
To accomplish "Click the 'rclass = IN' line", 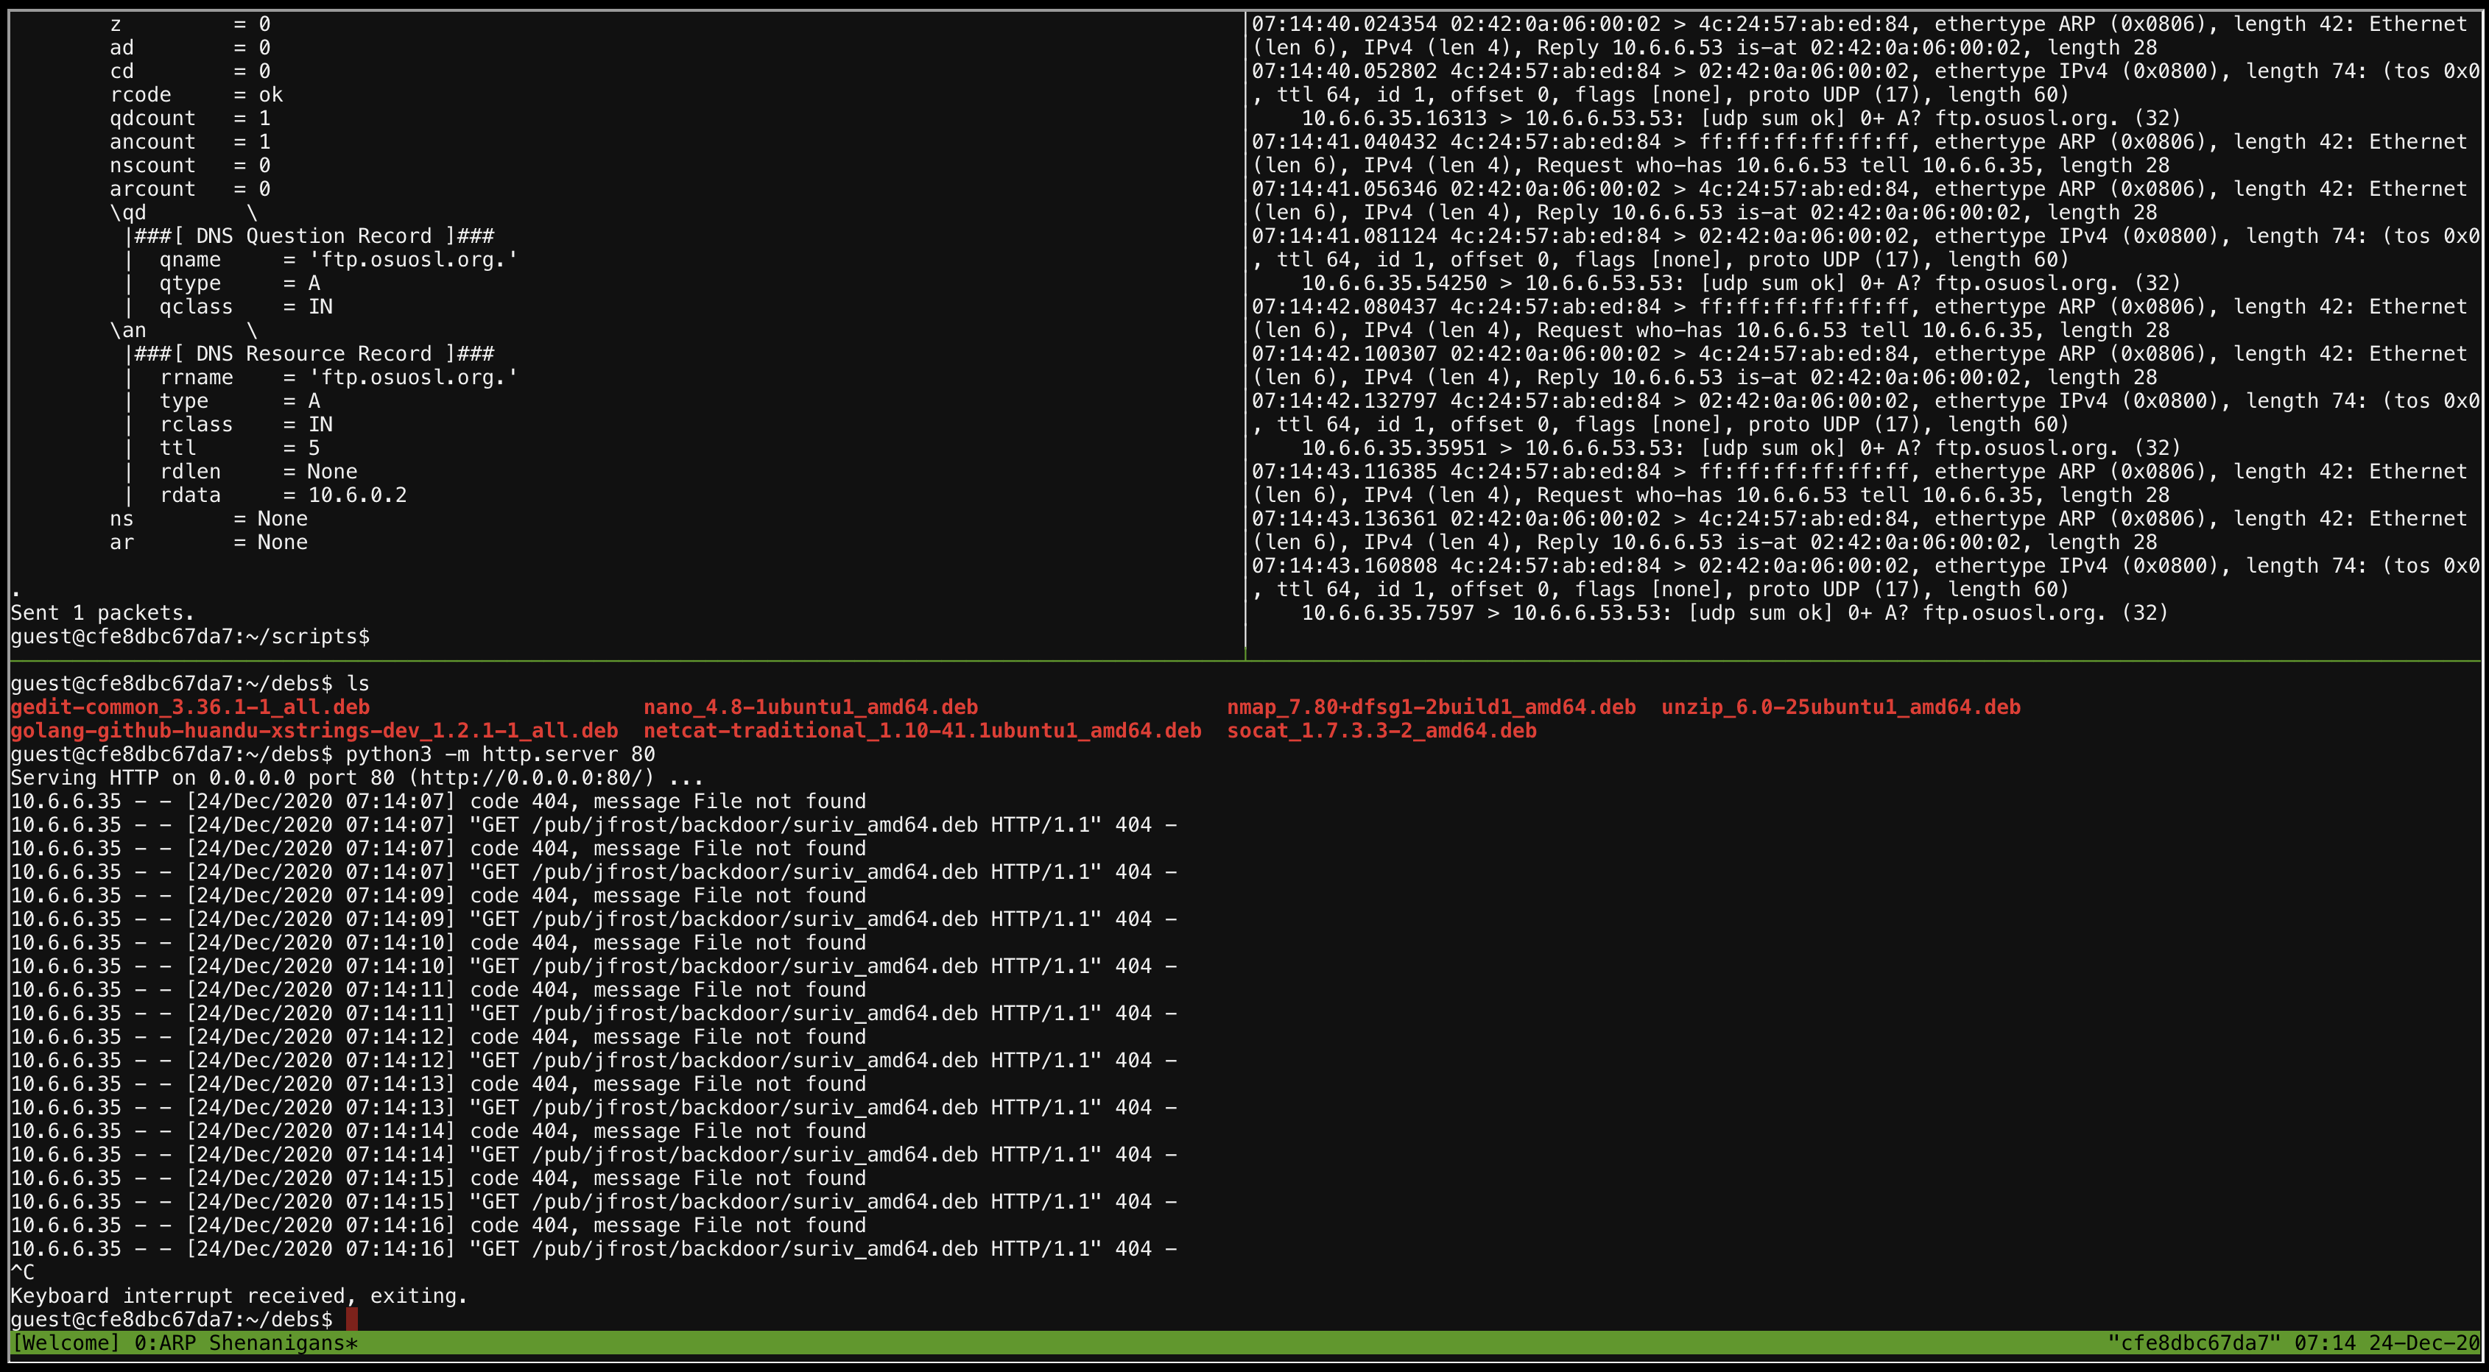I will [247, 425].
